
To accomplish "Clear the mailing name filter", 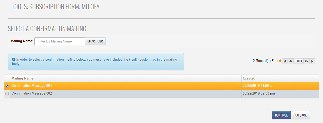I will [95, 41].
